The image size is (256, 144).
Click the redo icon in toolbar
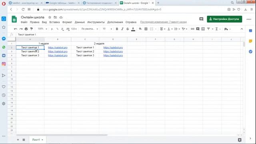(x=21, y=29)
